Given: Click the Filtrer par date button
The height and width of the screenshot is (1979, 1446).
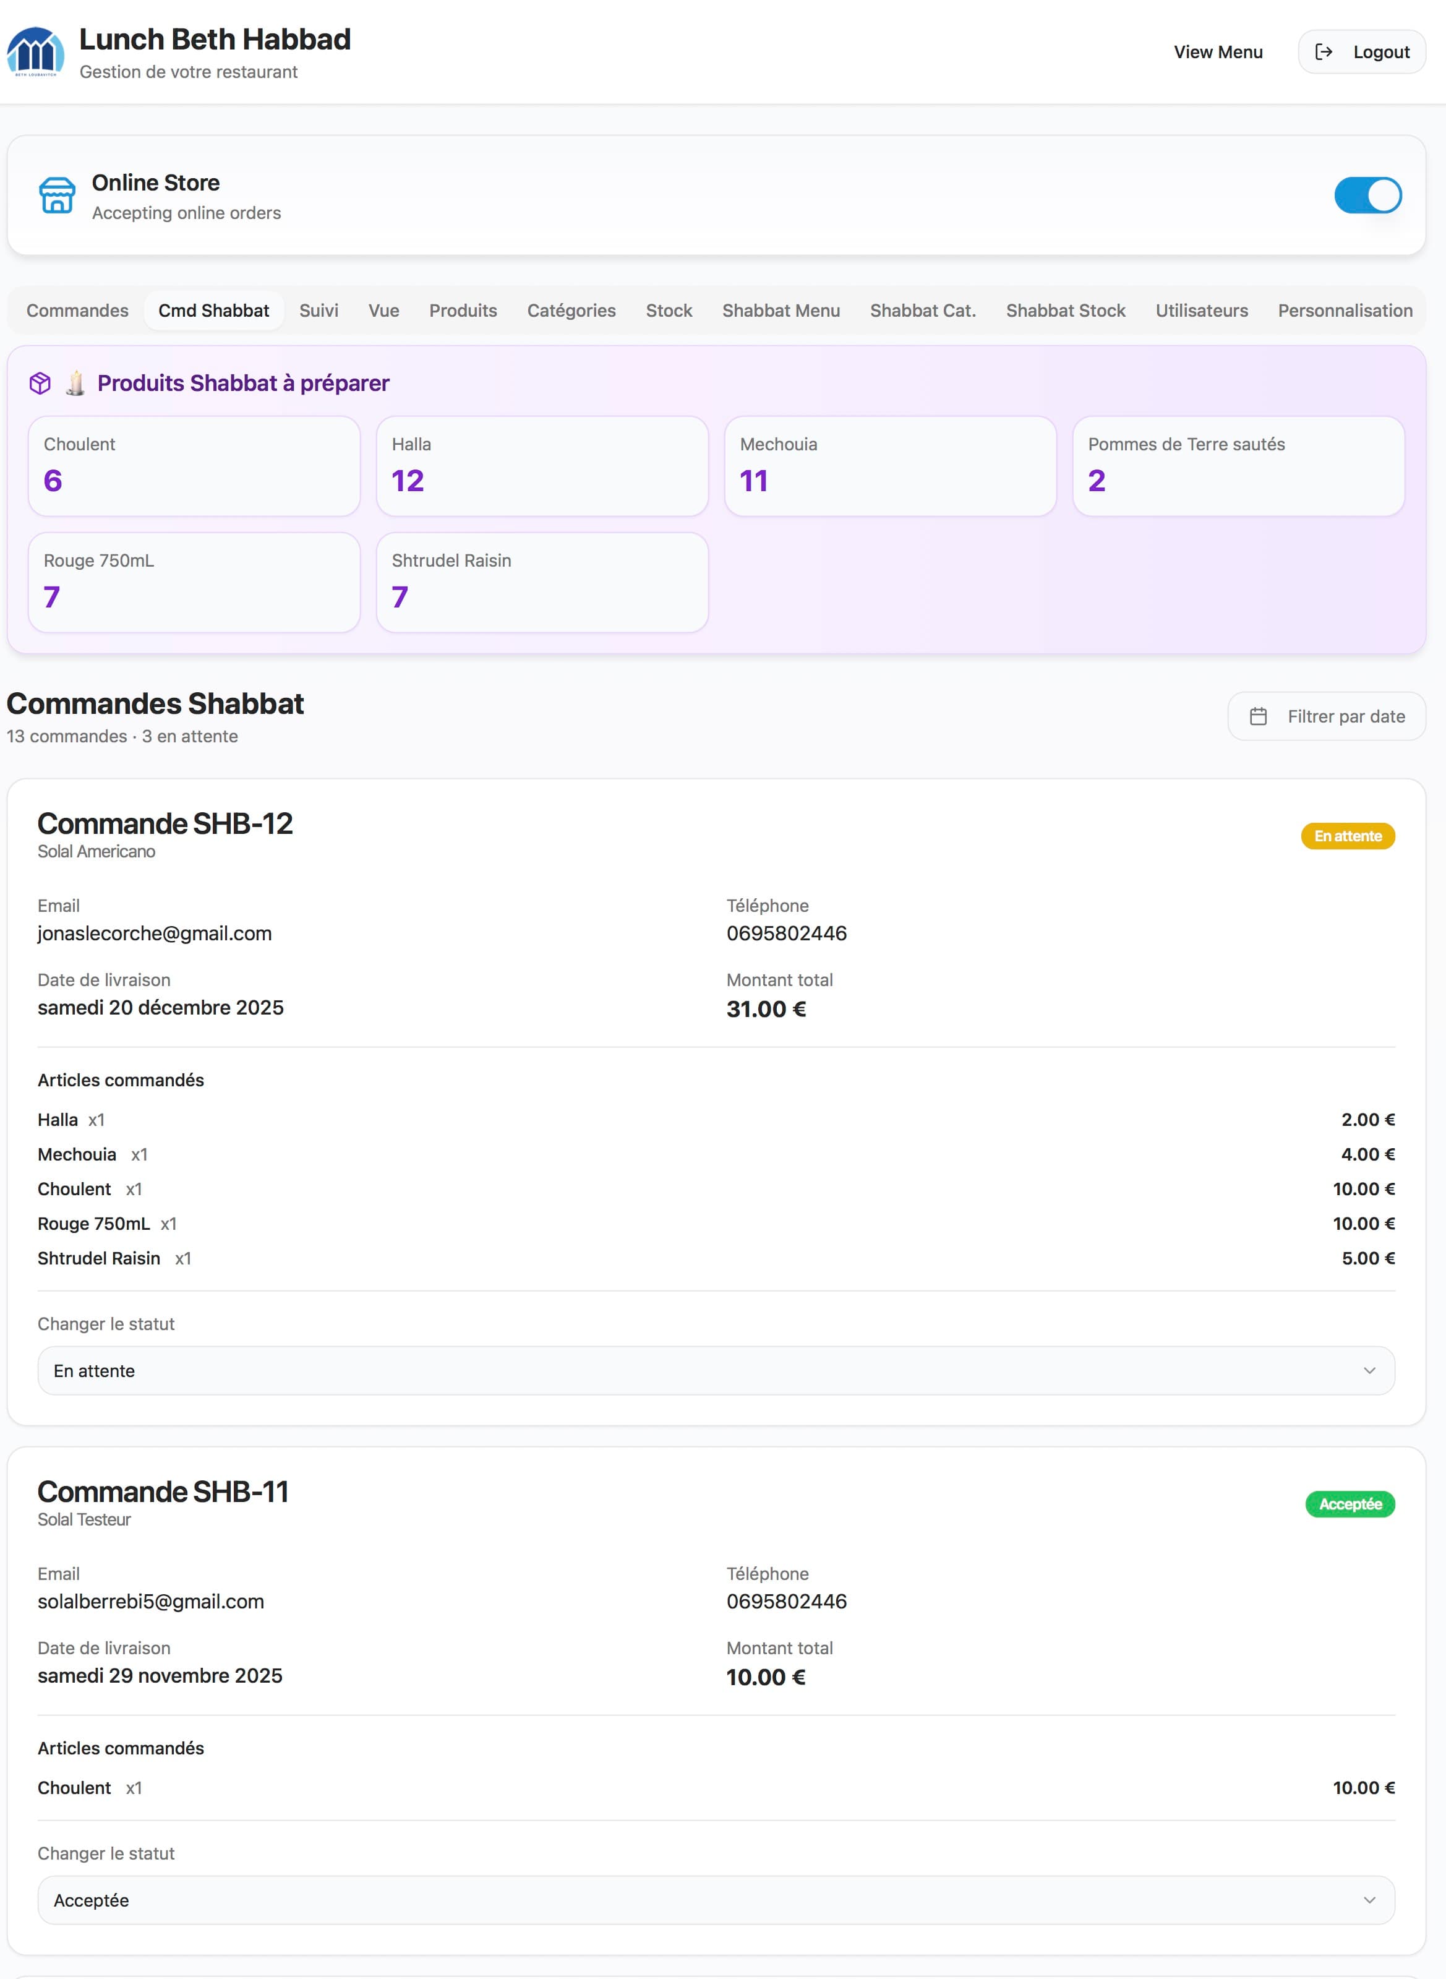Looking at the screenshot, I should click(1326, 715).
